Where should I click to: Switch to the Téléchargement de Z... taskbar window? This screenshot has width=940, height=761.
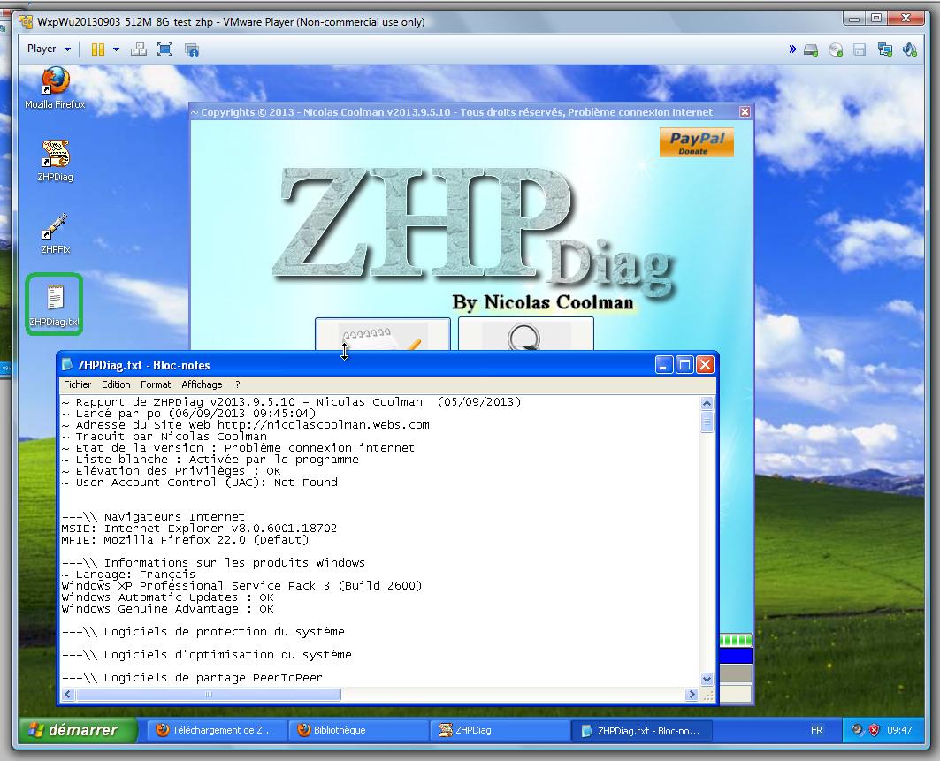pyautogui.click(x=215, y=730)
